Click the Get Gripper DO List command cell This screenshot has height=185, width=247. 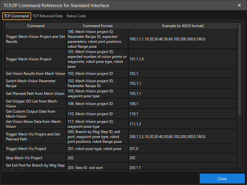coord(36,104)
